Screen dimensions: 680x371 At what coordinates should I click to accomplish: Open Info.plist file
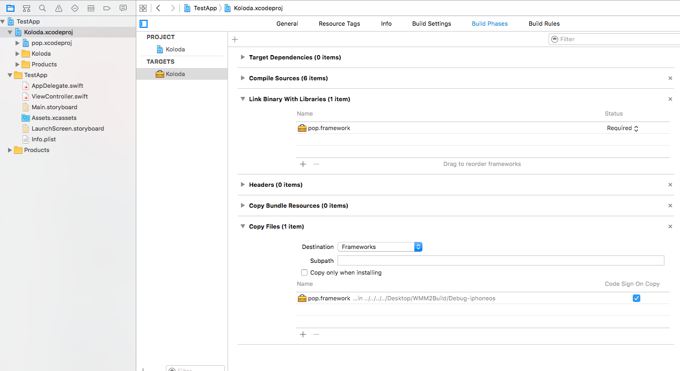pyautogui.click(x=43, y=139)
